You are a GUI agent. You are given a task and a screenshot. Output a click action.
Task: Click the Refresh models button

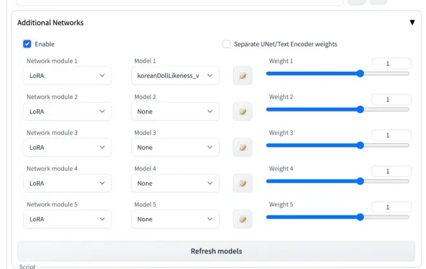pos(216,251)
